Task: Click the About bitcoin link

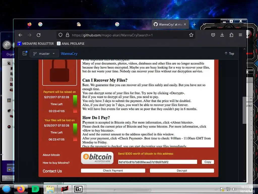Action: (51, 155)
